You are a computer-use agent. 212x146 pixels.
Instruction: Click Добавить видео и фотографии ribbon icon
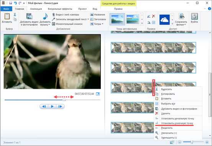point(30,16)
